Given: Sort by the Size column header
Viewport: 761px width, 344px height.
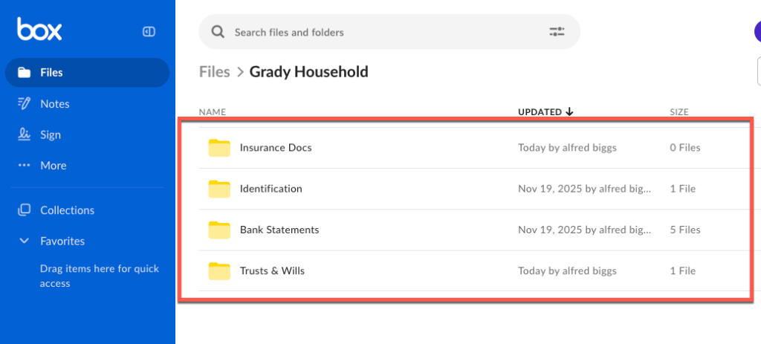Looking at the screenshot, I should [679, 112].
